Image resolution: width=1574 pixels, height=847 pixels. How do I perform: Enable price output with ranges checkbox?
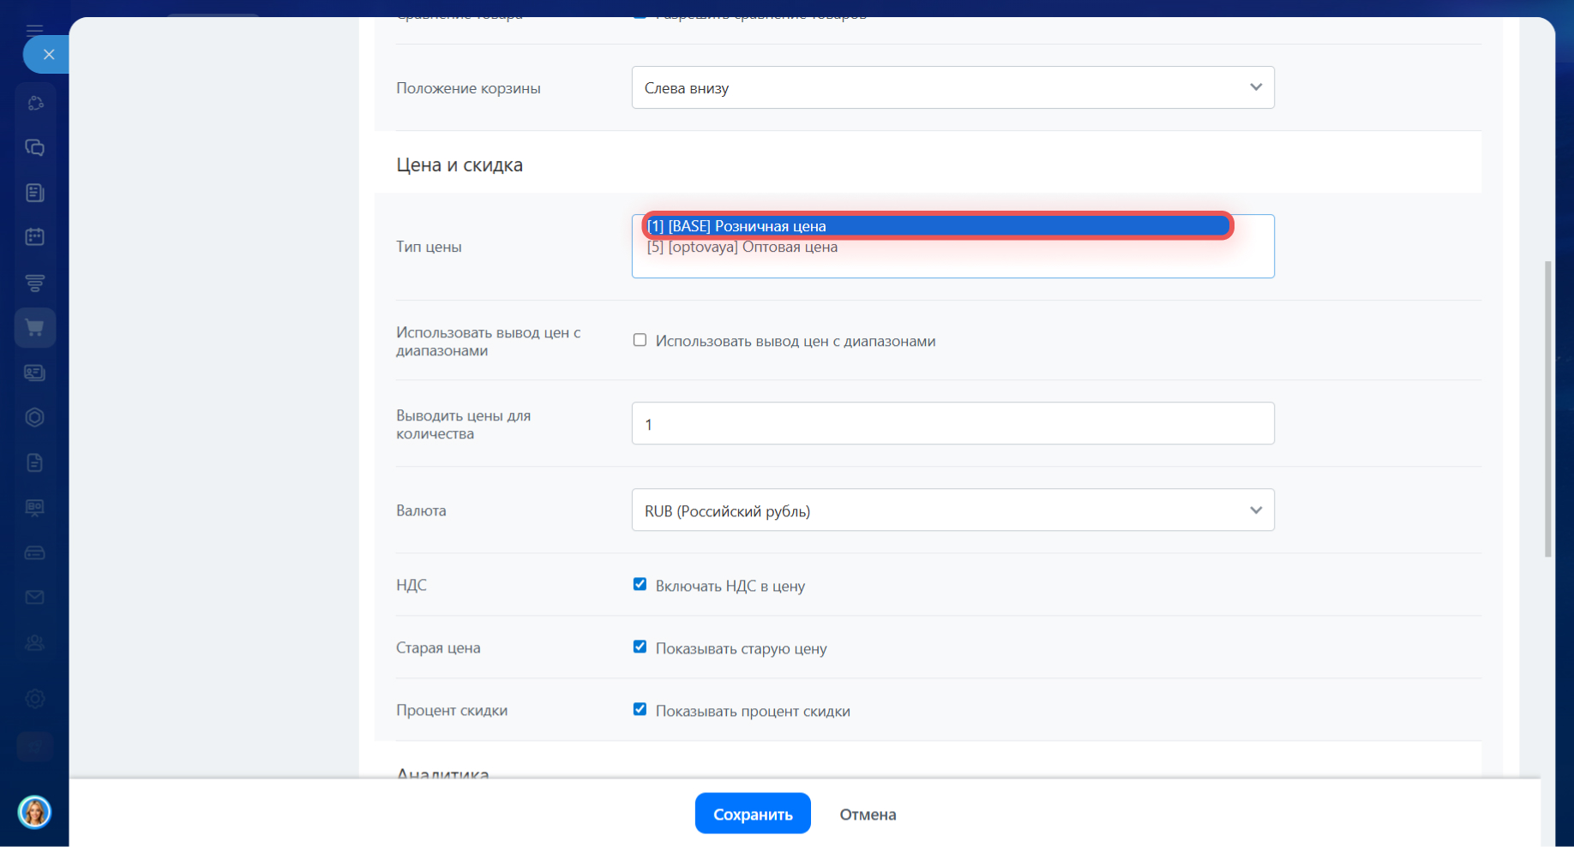point(640,340)
